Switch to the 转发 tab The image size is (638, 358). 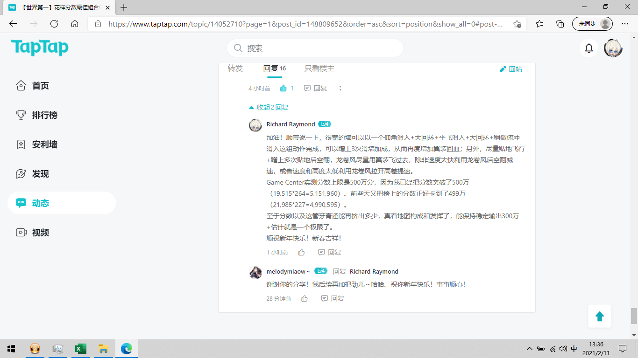click(235, 69)
